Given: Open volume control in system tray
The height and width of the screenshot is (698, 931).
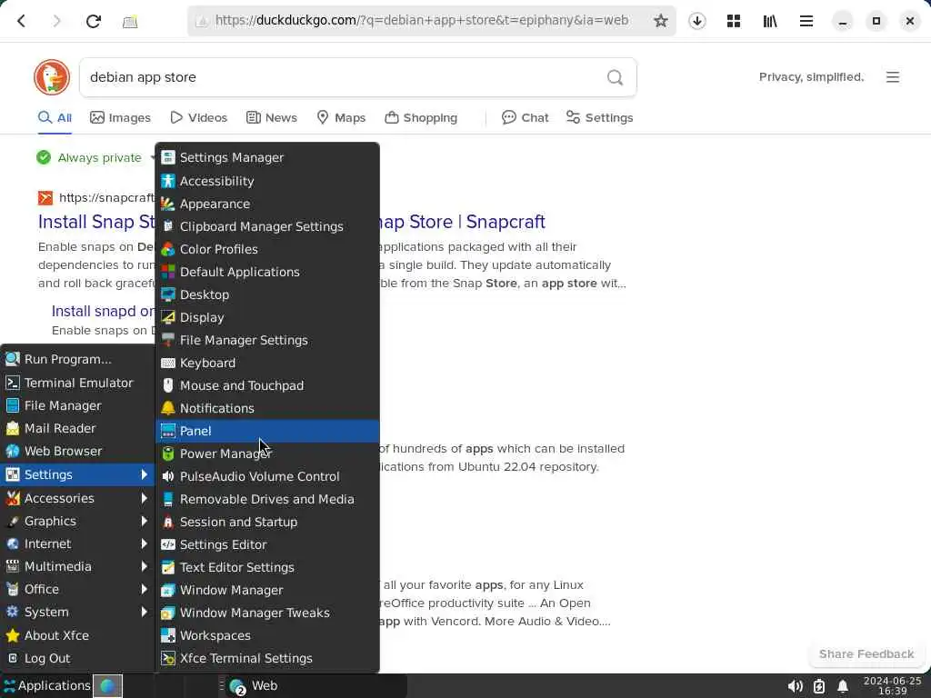Looking at the screenshot, I should (795, 686).
